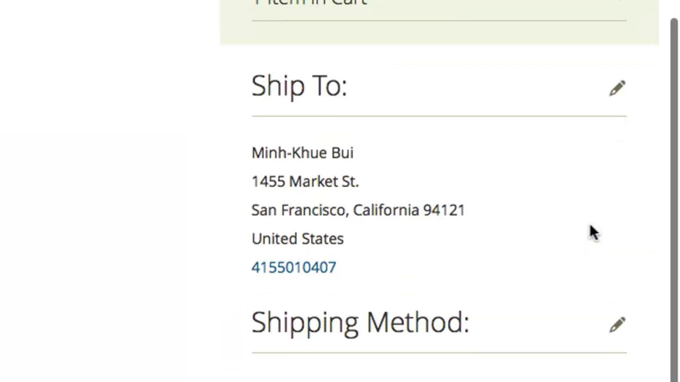The height and width of the screenshot is (382, 680).
Task: Grab the vertical page scrollbar thumb
Action: pyautogui.click(x=674, y=159)
